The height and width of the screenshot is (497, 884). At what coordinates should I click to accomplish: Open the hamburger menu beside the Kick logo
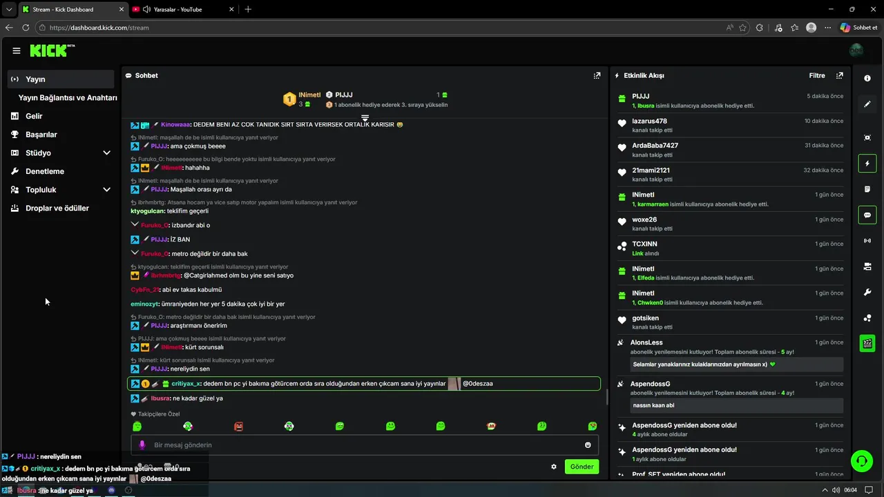(x=17, y=50)
